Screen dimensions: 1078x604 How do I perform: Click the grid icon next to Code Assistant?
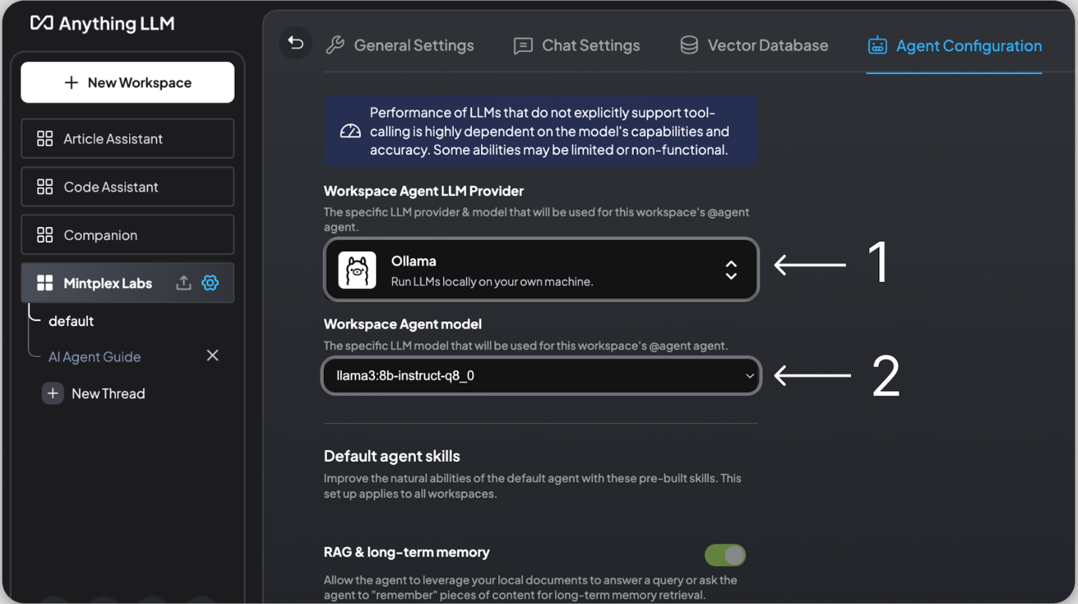click(45, 187)
